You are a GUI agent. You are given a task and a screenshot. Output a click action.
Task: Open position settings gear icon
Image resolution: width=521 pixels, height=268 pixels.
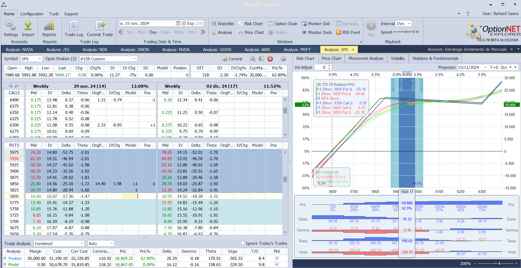(283, 59)
